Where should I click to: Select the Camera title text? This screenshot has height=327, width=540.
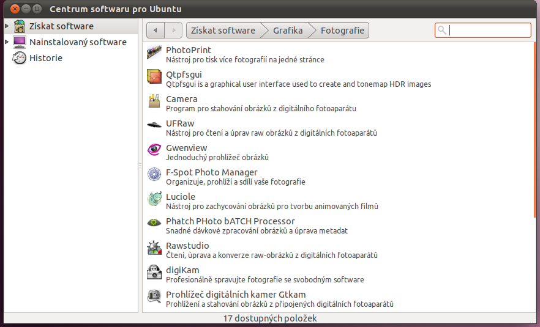(181, 98)
